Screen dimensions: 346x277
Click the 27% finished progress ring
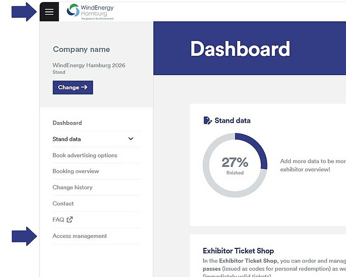(235, 165)
